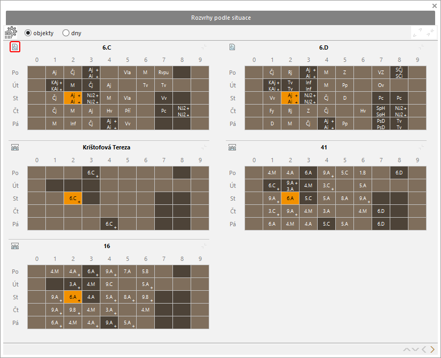The height and width of the screenshot is (358, 441).
Task: Toggle size of the 6.C timetable panel
Action: (204, 47)
